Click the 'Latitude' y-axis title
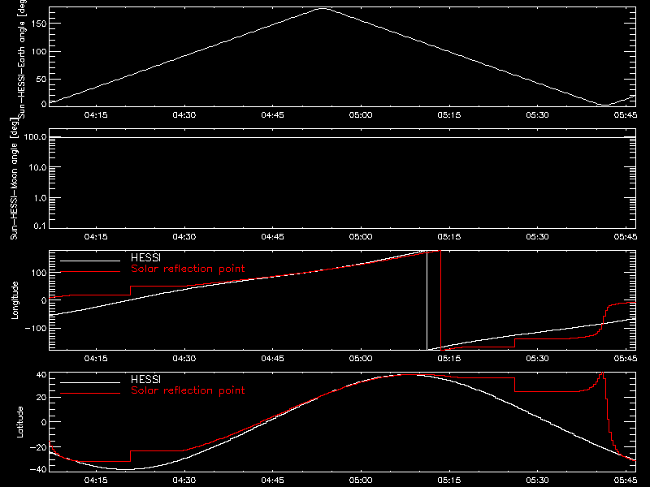This screenshot has width=650, height=487. 19,422
